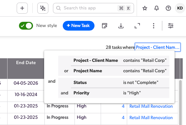Click the New Task button

(78, 26)
